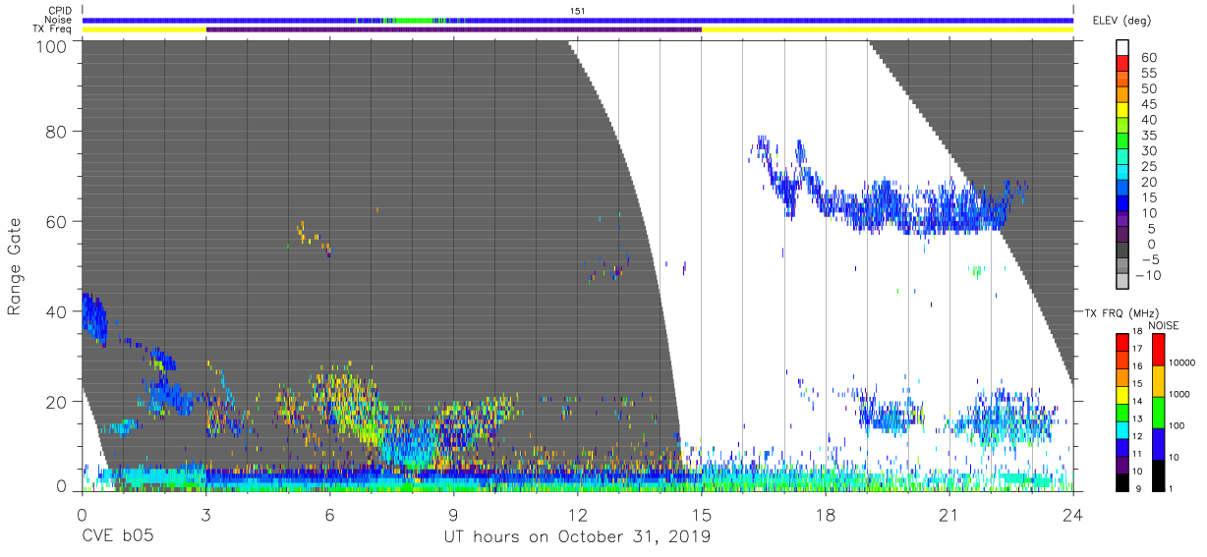The image size is (1207, 557).
Task: Click the y-axis tick label '100'
Action: (52, 45)
